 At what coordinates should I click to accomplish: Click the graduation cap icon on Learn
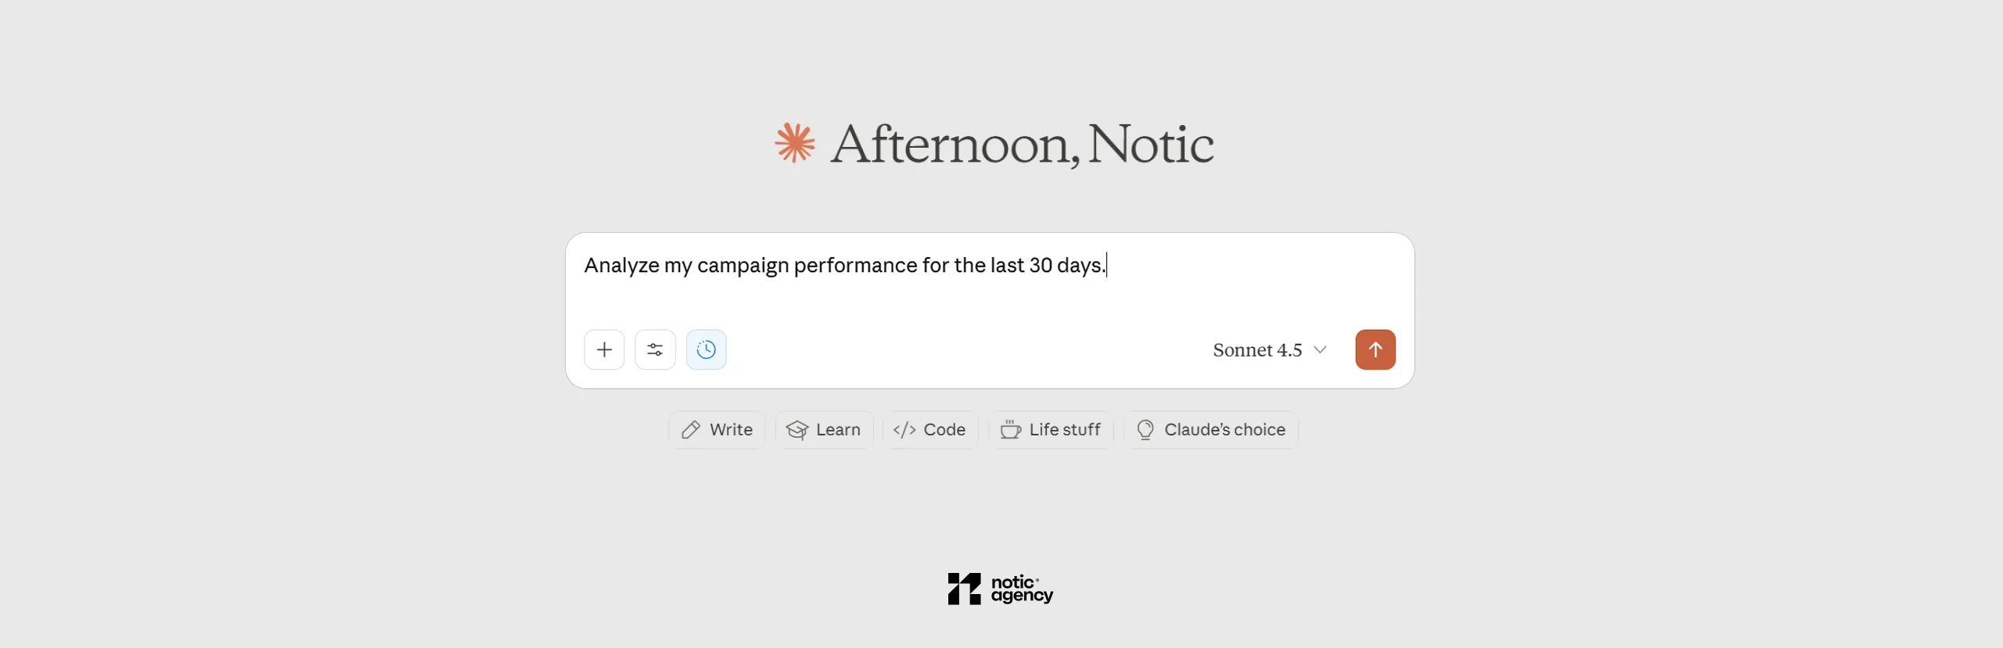pos(797,430)
